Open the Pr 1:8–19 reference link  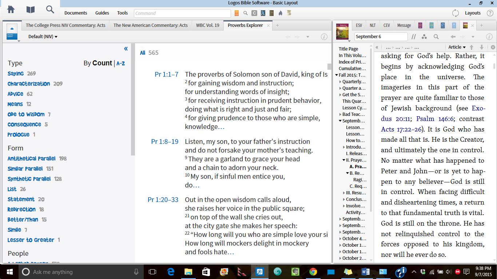(165, 142)
